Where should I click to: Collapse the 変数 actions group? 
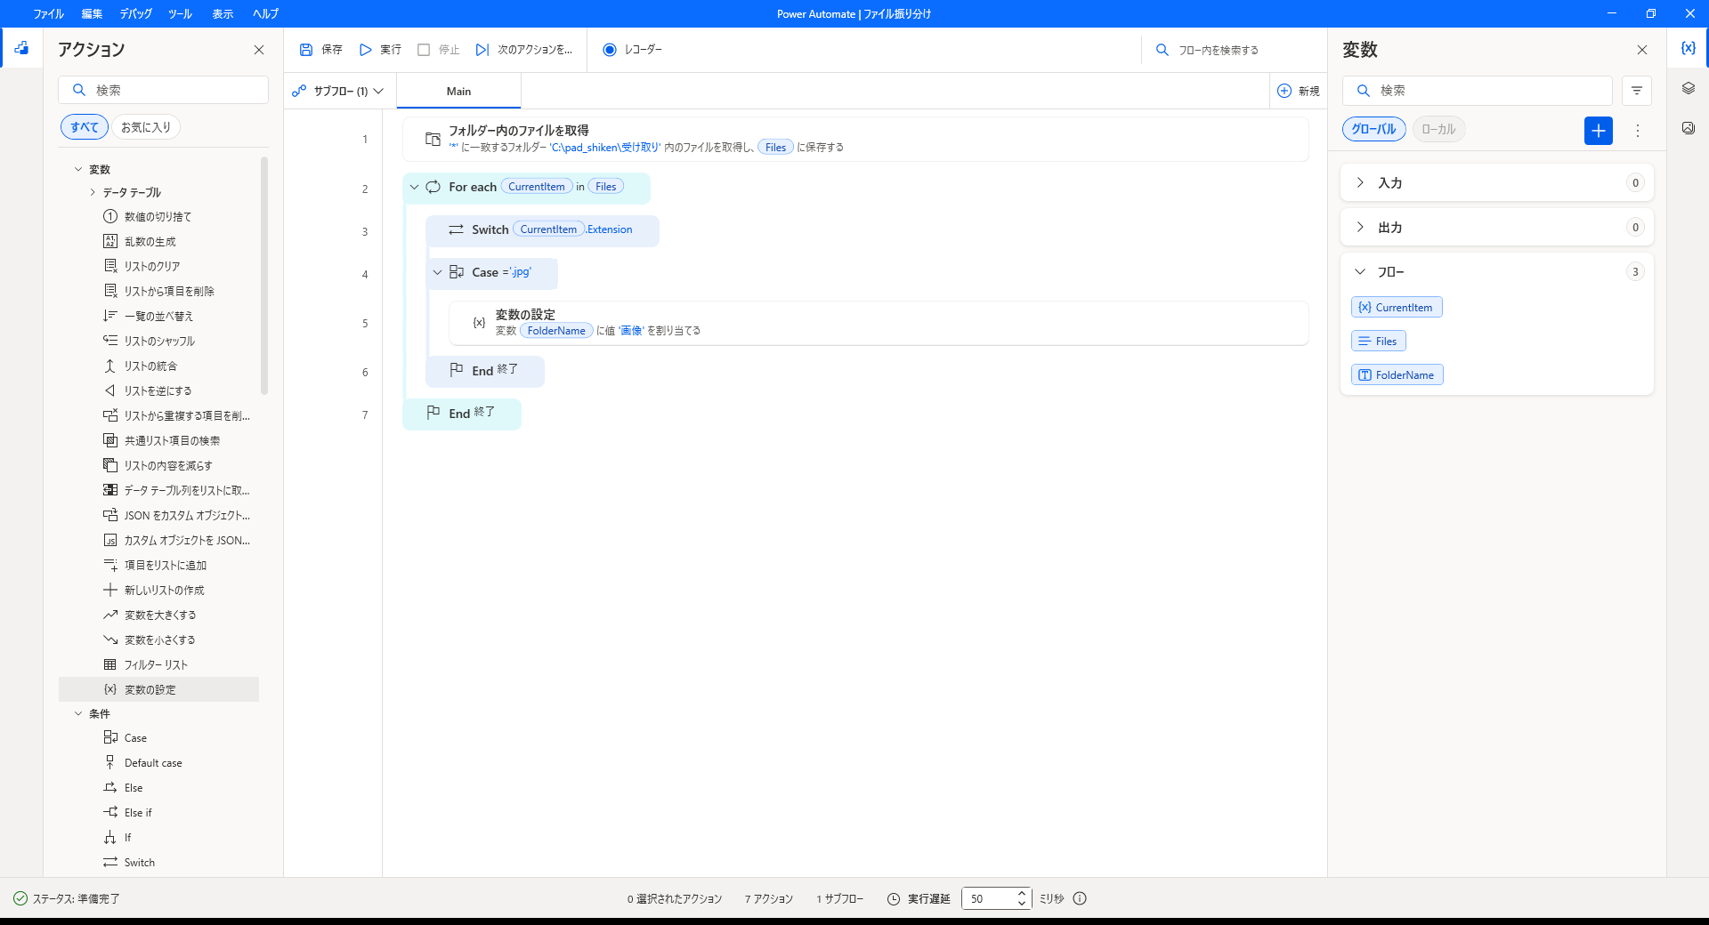pyautogui.click(x=78, y=169)
